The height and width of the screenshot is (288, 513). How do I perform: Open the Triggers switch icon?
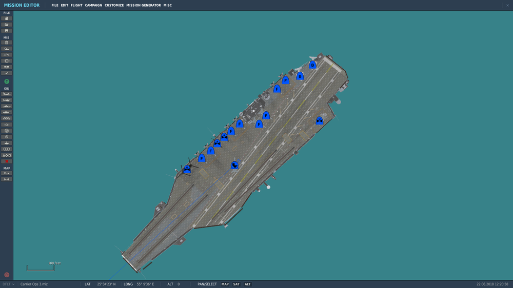coord(7,55)
